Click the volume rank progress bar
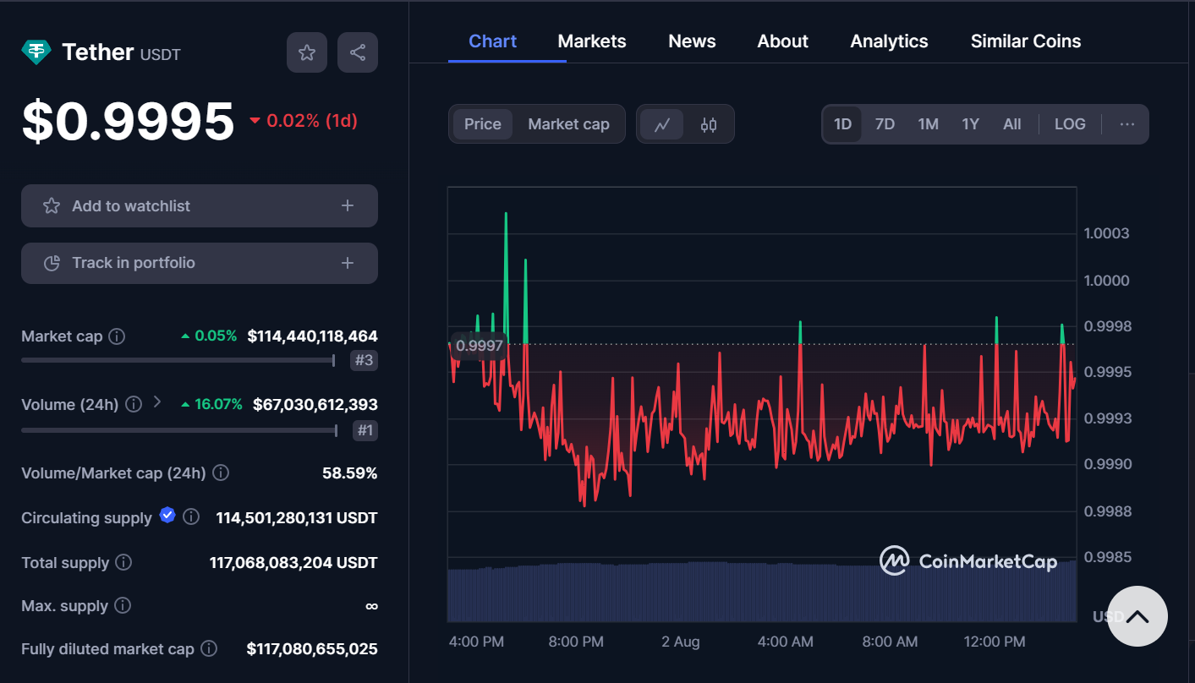1195x683 pixels. [179, 429]
